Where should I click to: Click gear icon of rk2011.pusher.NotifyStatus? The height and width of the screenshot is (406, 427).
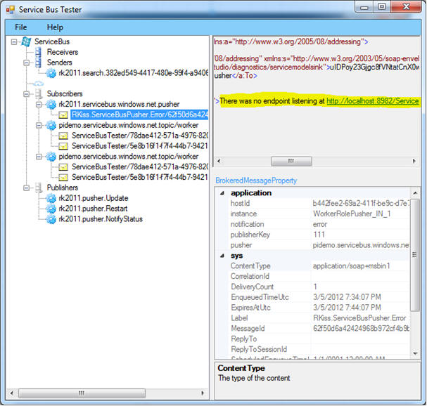51,219
